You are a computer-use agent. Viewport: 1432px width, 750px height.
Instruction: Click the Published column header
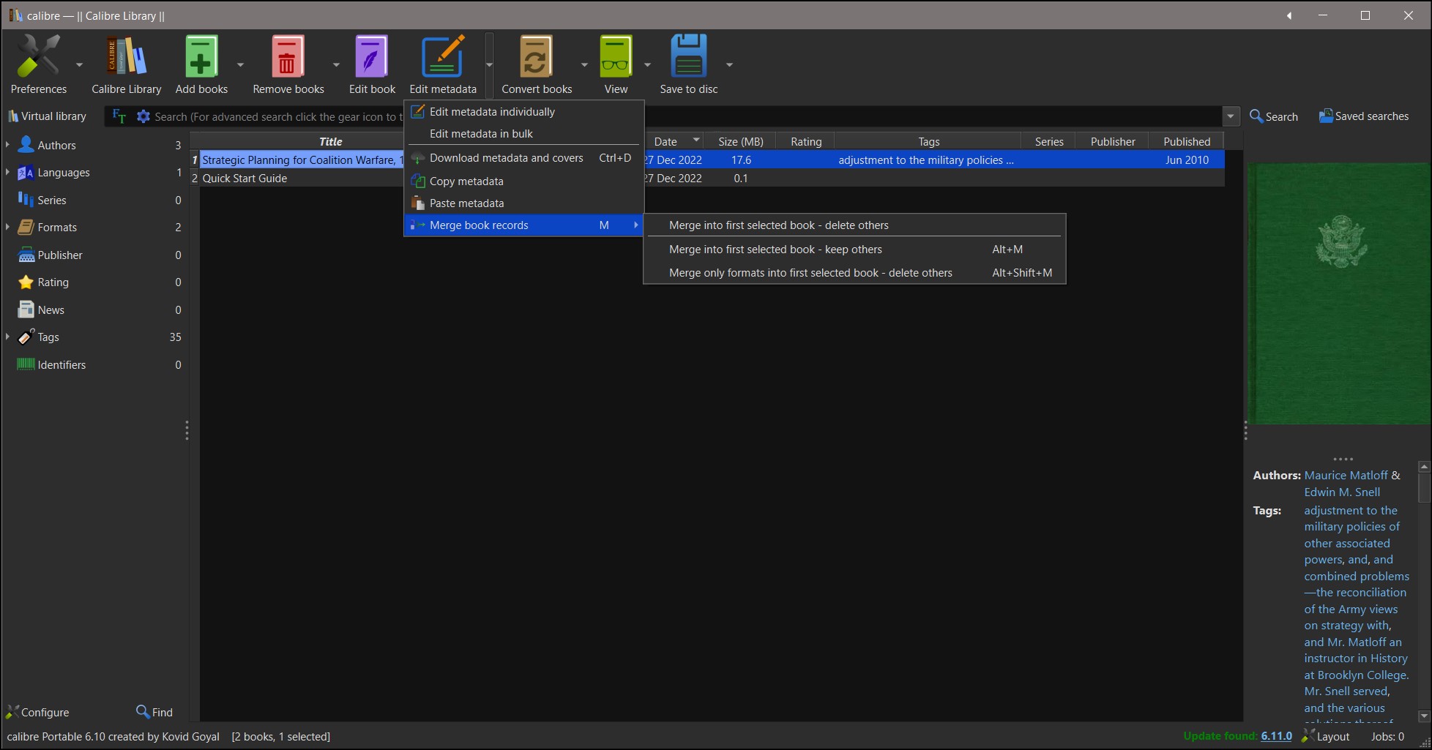[1187, 141]
